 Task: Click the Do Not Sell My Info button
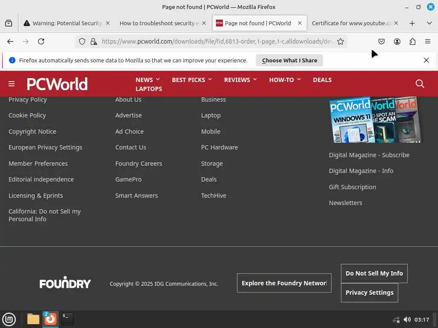[x=374, y=273]
